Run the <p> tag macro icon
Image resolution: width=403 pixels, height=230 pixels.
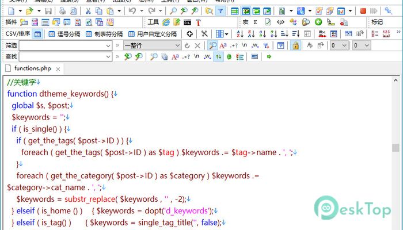280,22
